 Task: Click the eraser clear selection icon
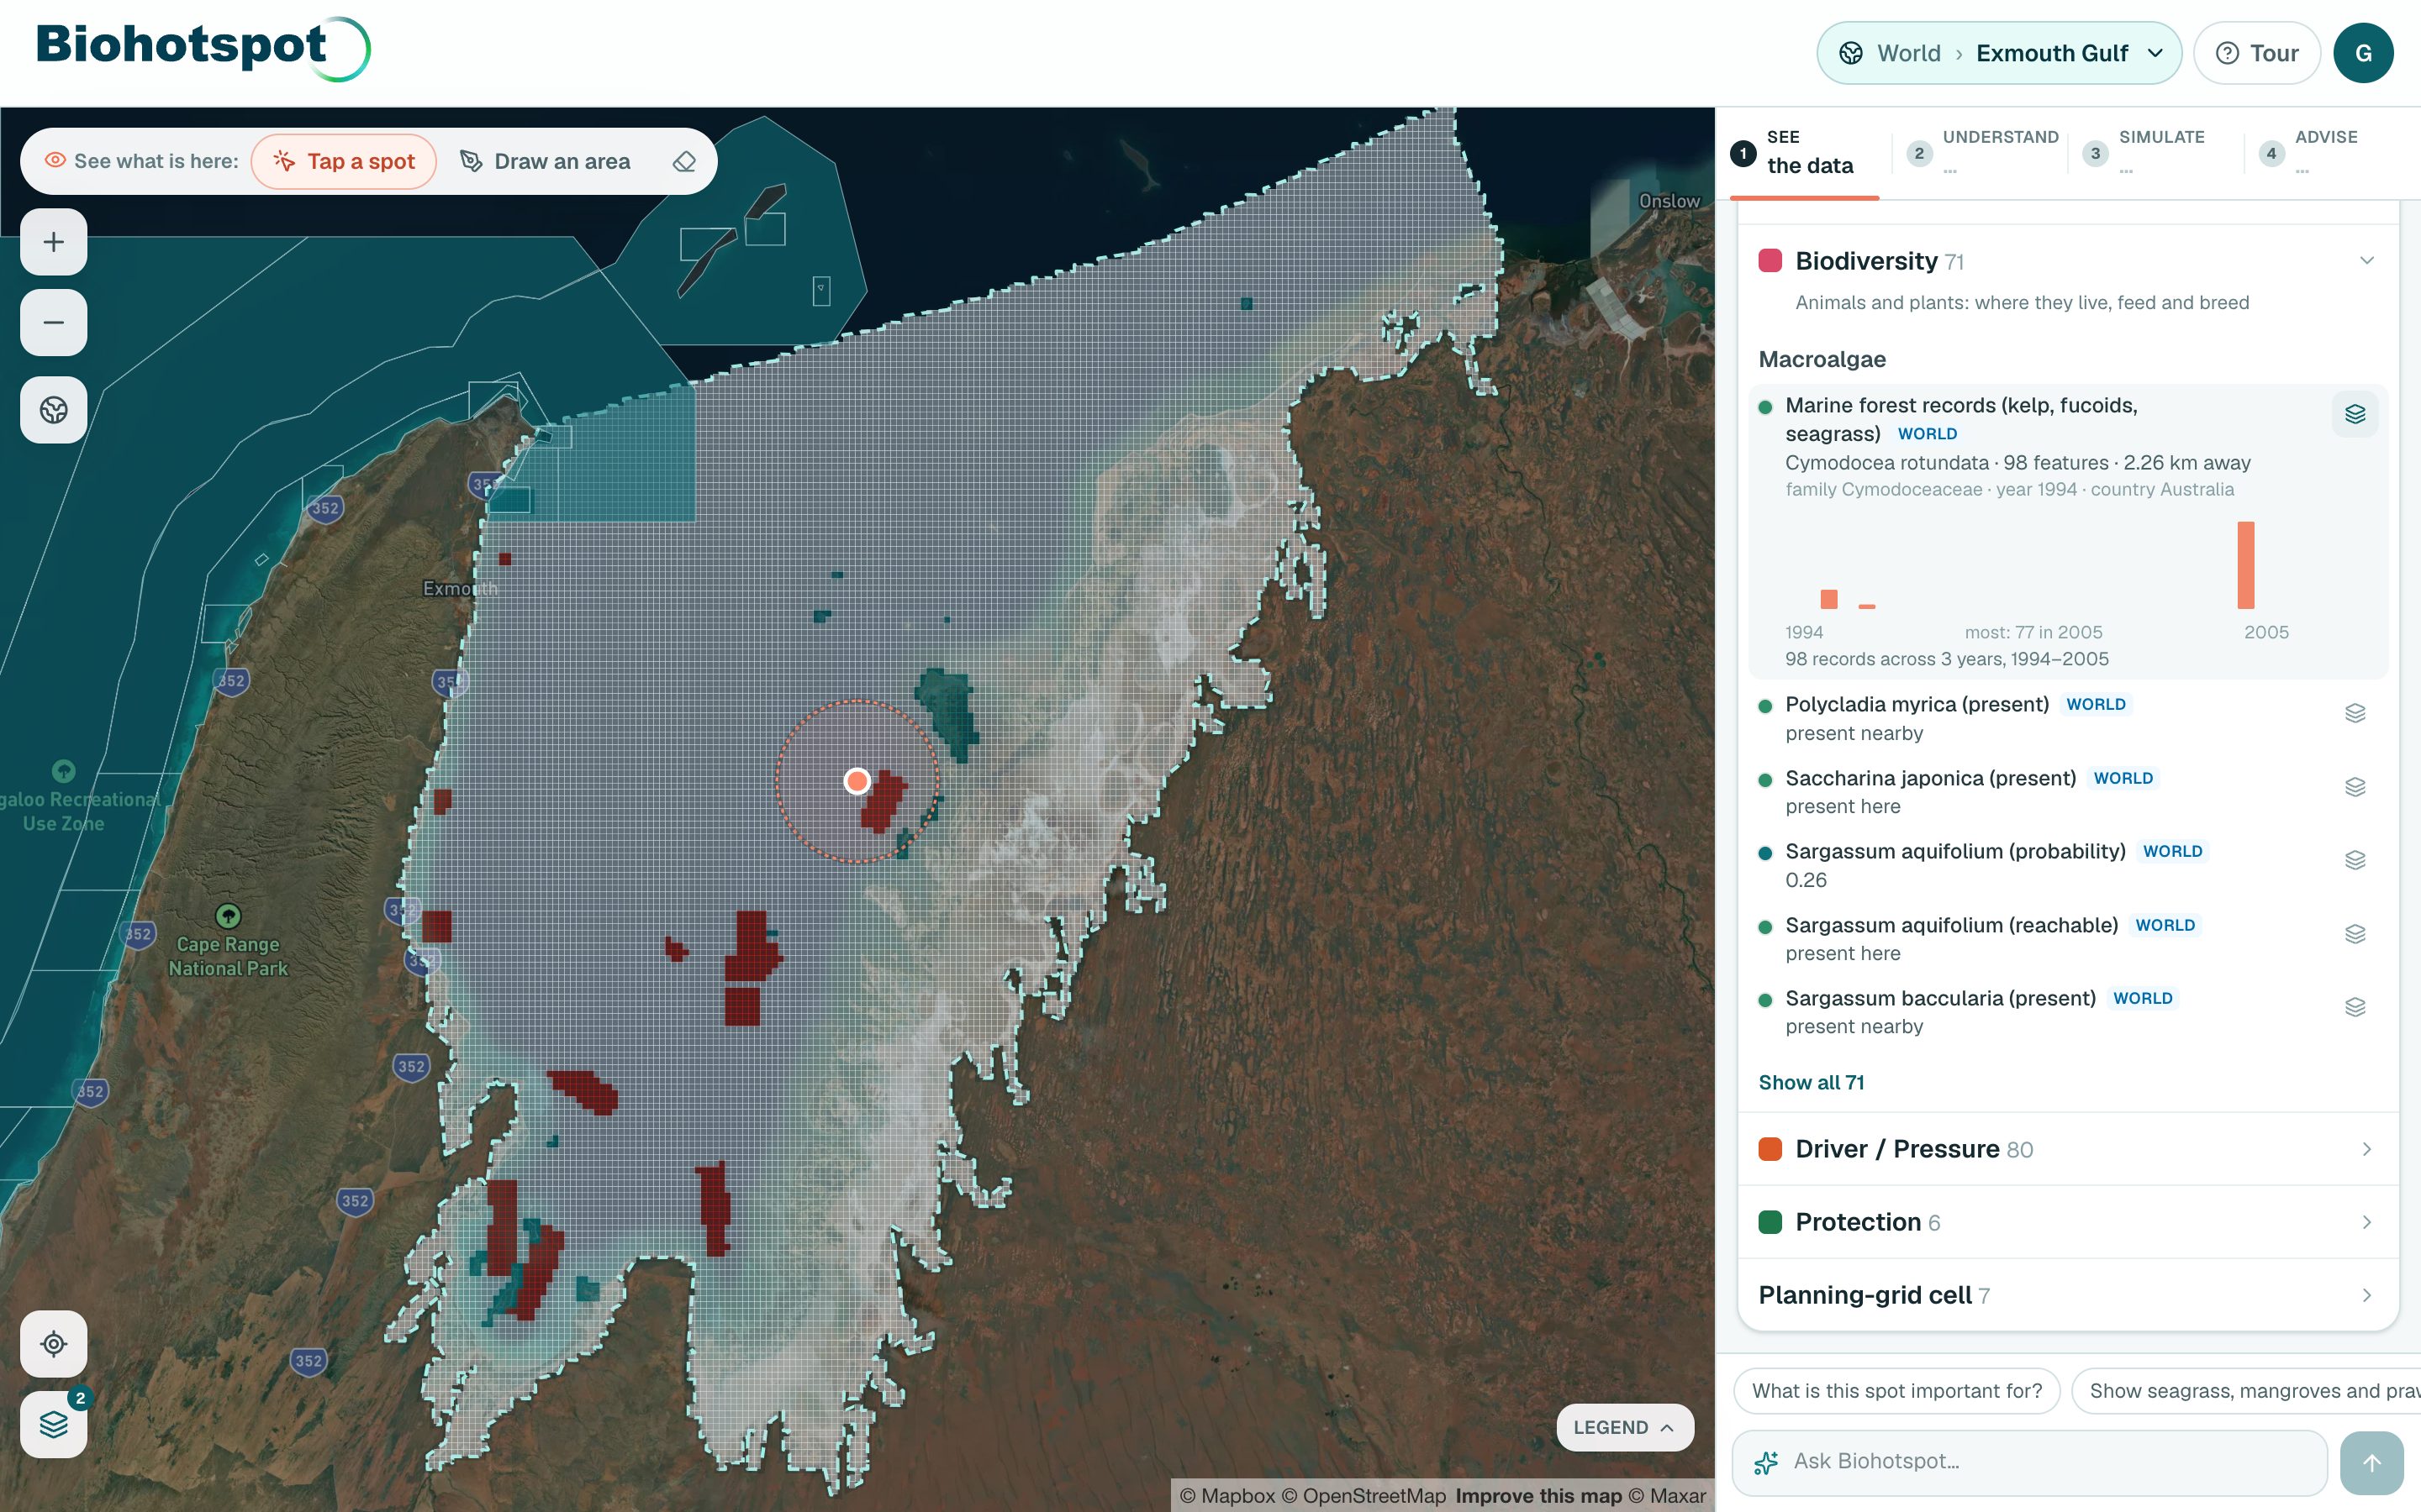point(684,161)
